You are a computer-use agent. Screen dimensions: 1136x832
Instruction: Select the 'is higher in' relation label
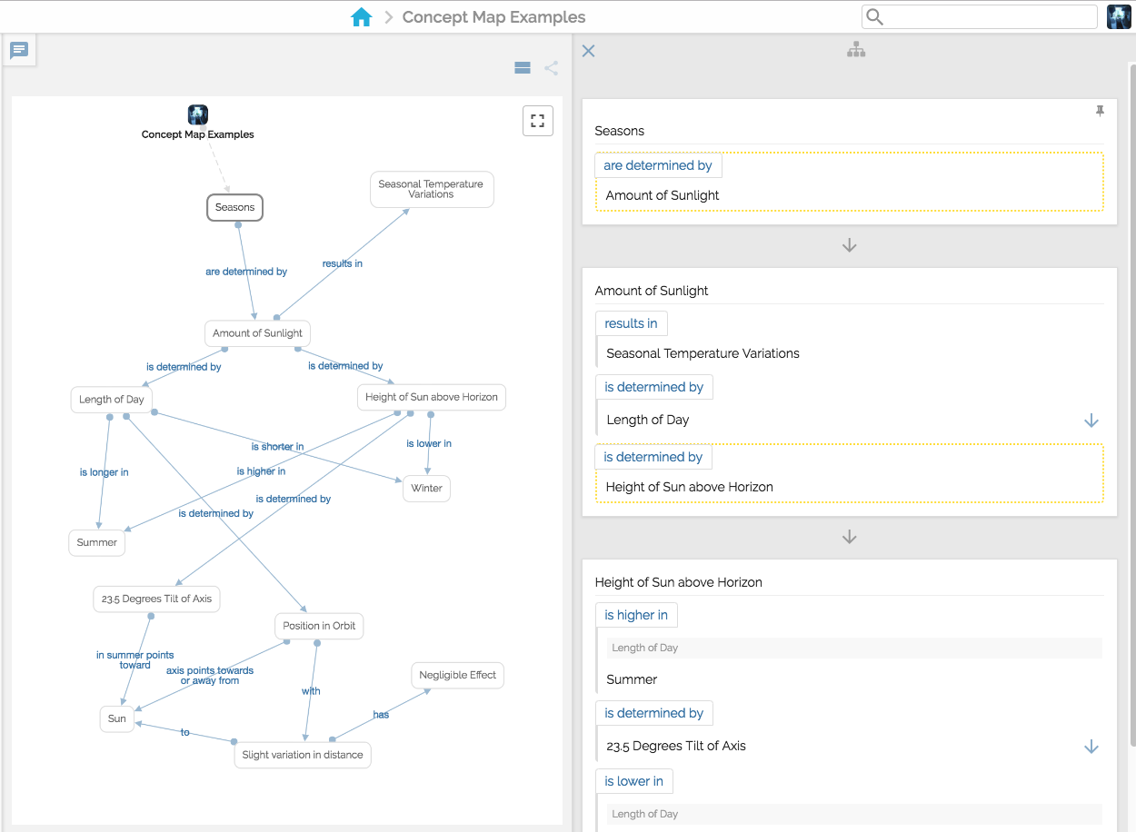[x=636, y=615]
